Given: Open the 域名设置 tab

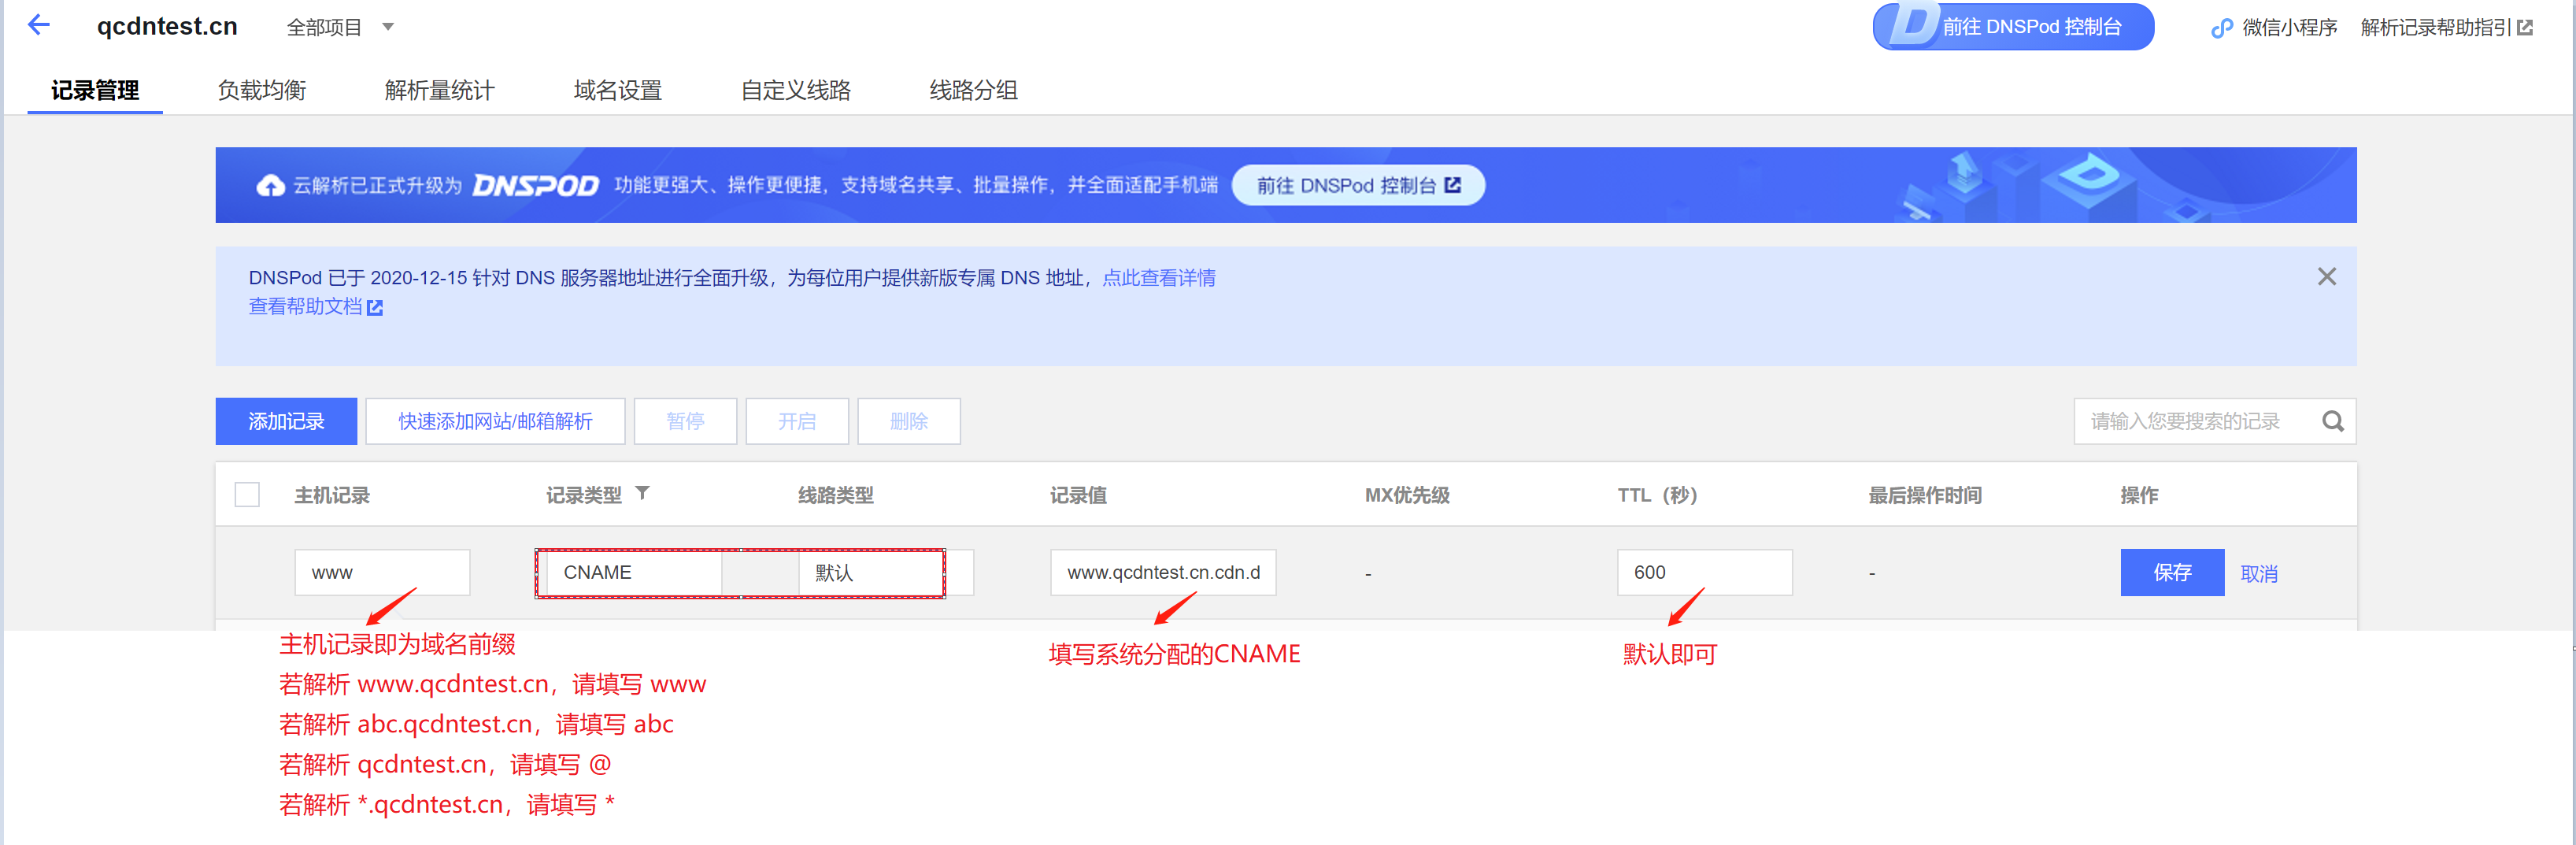Looking at the screenshot, I should tap(618, 90).
